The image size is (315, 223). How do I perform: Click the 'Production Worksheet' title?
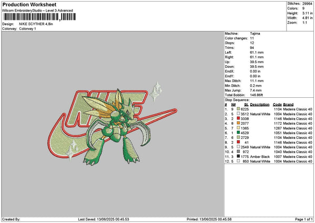pos(29,4)
